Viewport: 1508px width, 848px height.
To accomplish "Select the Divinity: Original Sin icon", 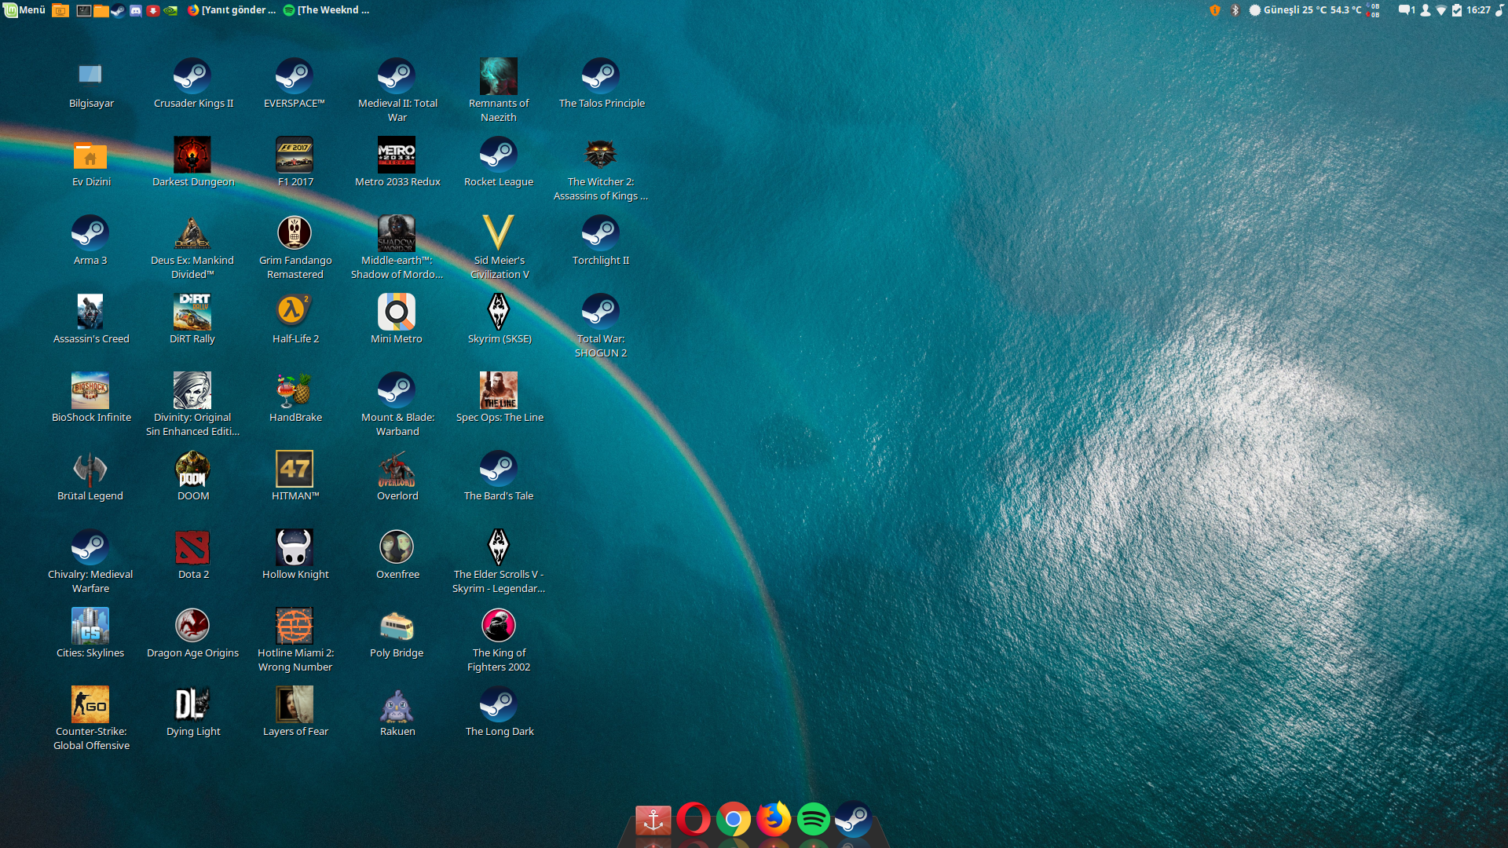I will tap(192, 389).
